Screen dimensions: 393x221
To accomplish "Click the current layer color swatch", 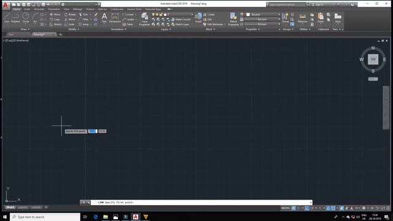I will (x=165, y=15).
